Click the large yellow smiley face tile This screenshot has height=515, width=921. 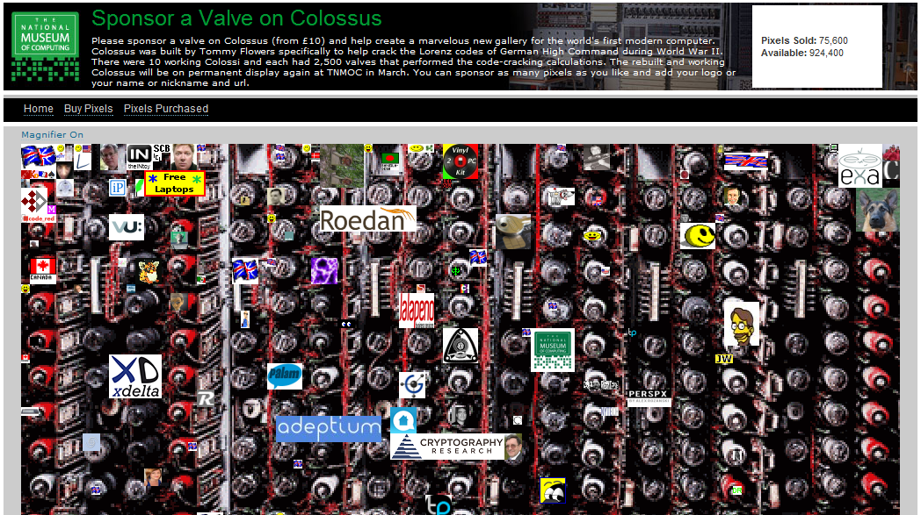point(698,236)
